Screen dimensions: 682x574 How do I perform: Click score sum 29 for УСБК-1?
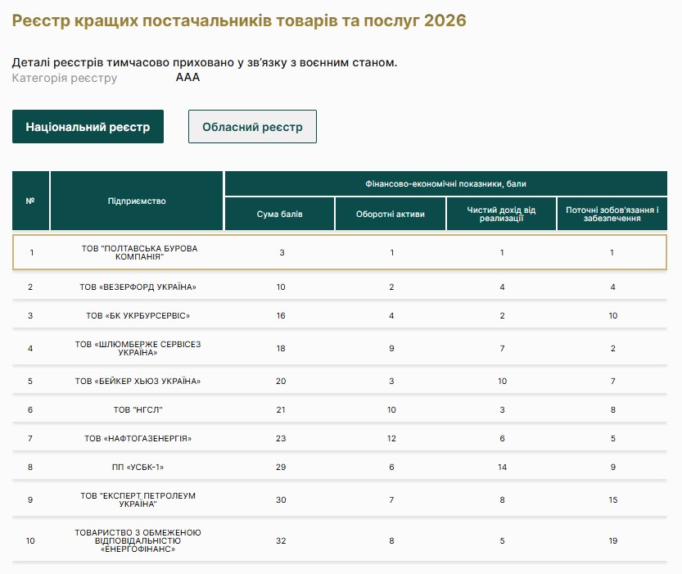pos(281,467)
